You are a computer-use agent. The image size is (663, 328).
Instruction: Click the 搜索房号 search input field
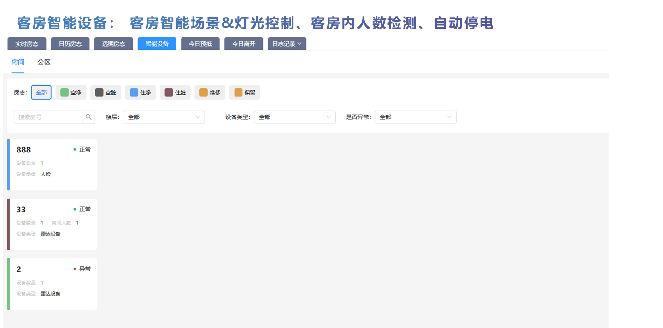[x=48, y=117]
